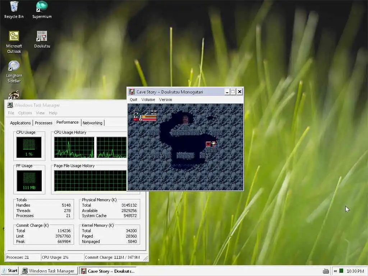Click the Task Manager resize grip
The width and height of the screenshot is (368, 276).
point(146,258)
